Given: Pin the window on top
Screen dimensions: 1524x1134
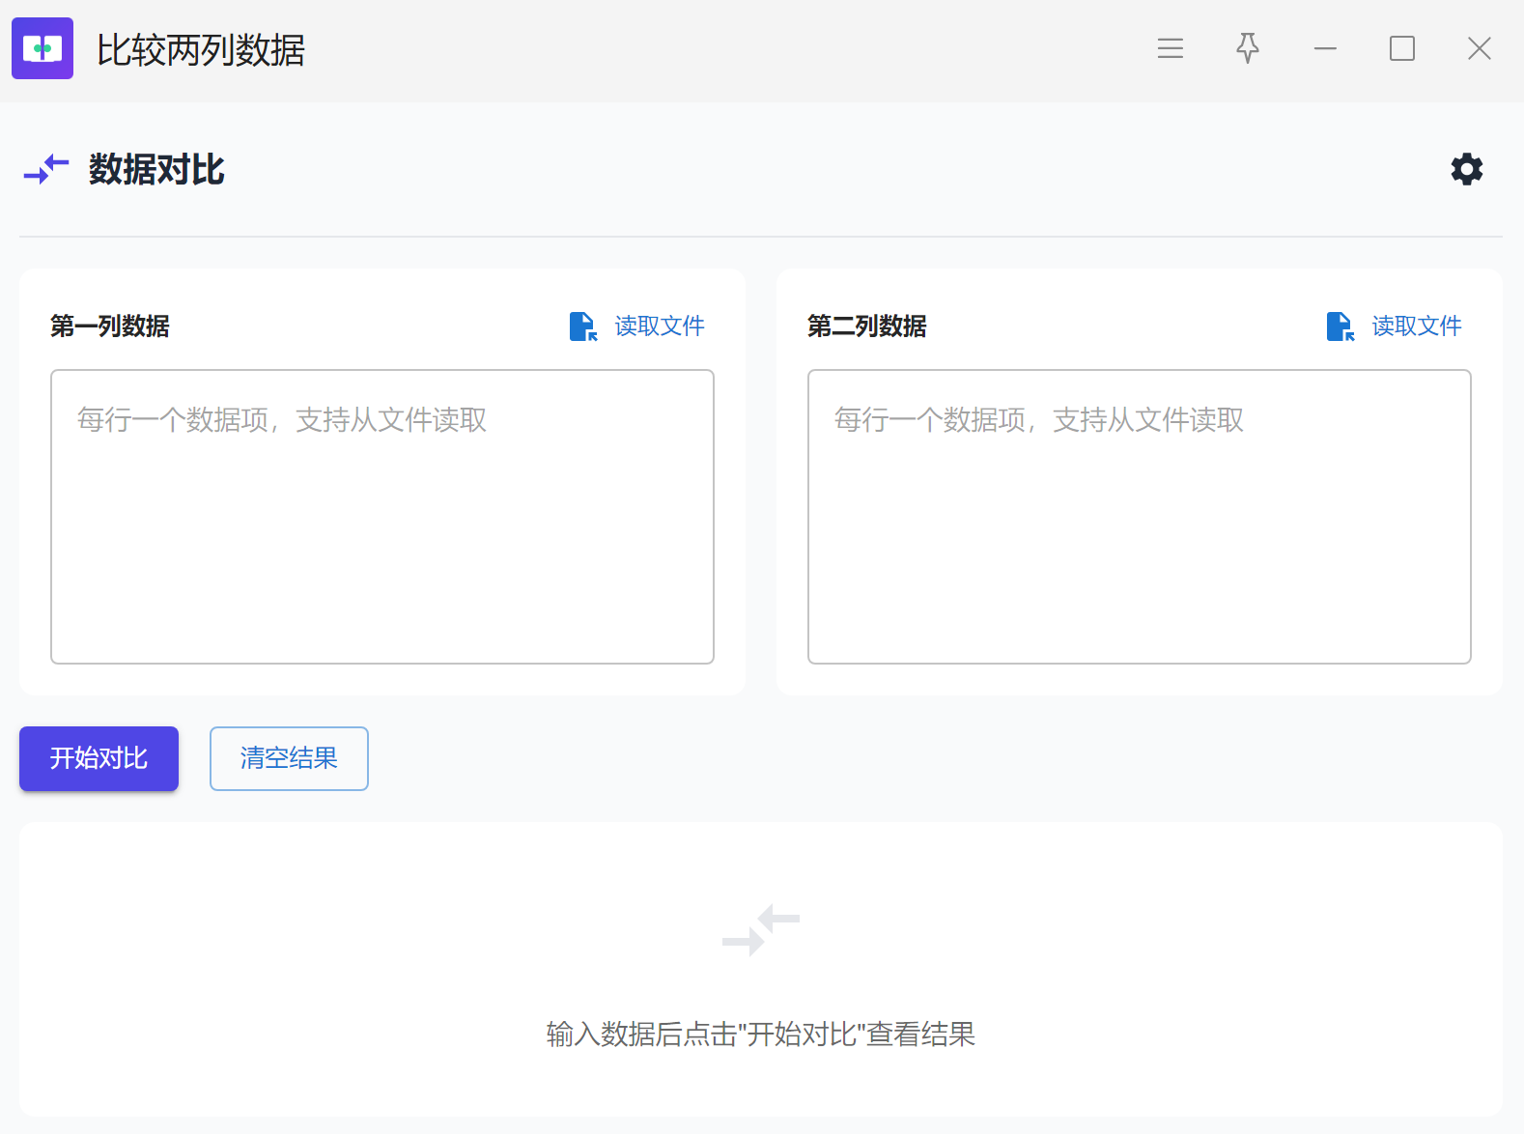Looking at the screenshot, I should point(1248,48).
